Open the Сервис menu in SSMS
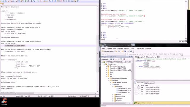 pos(127,48)
